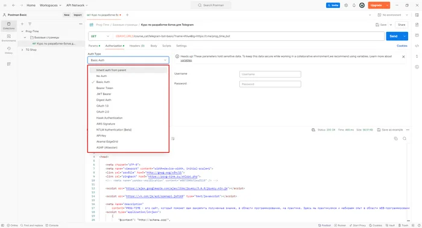Select OAuth 2.0 option
Image resolution: width=422 pixels, height=228 pixels.
pos(128,112)
